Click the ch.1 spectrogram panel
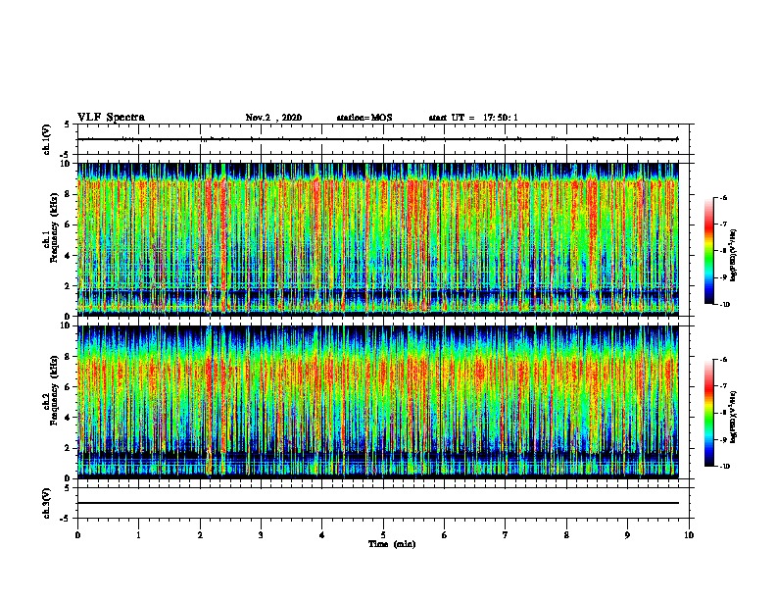 pos(378,239)
